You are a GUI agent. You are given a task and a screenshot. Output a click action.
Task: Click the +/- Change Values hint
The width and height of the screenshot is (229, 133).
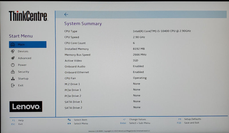[134, 120]
